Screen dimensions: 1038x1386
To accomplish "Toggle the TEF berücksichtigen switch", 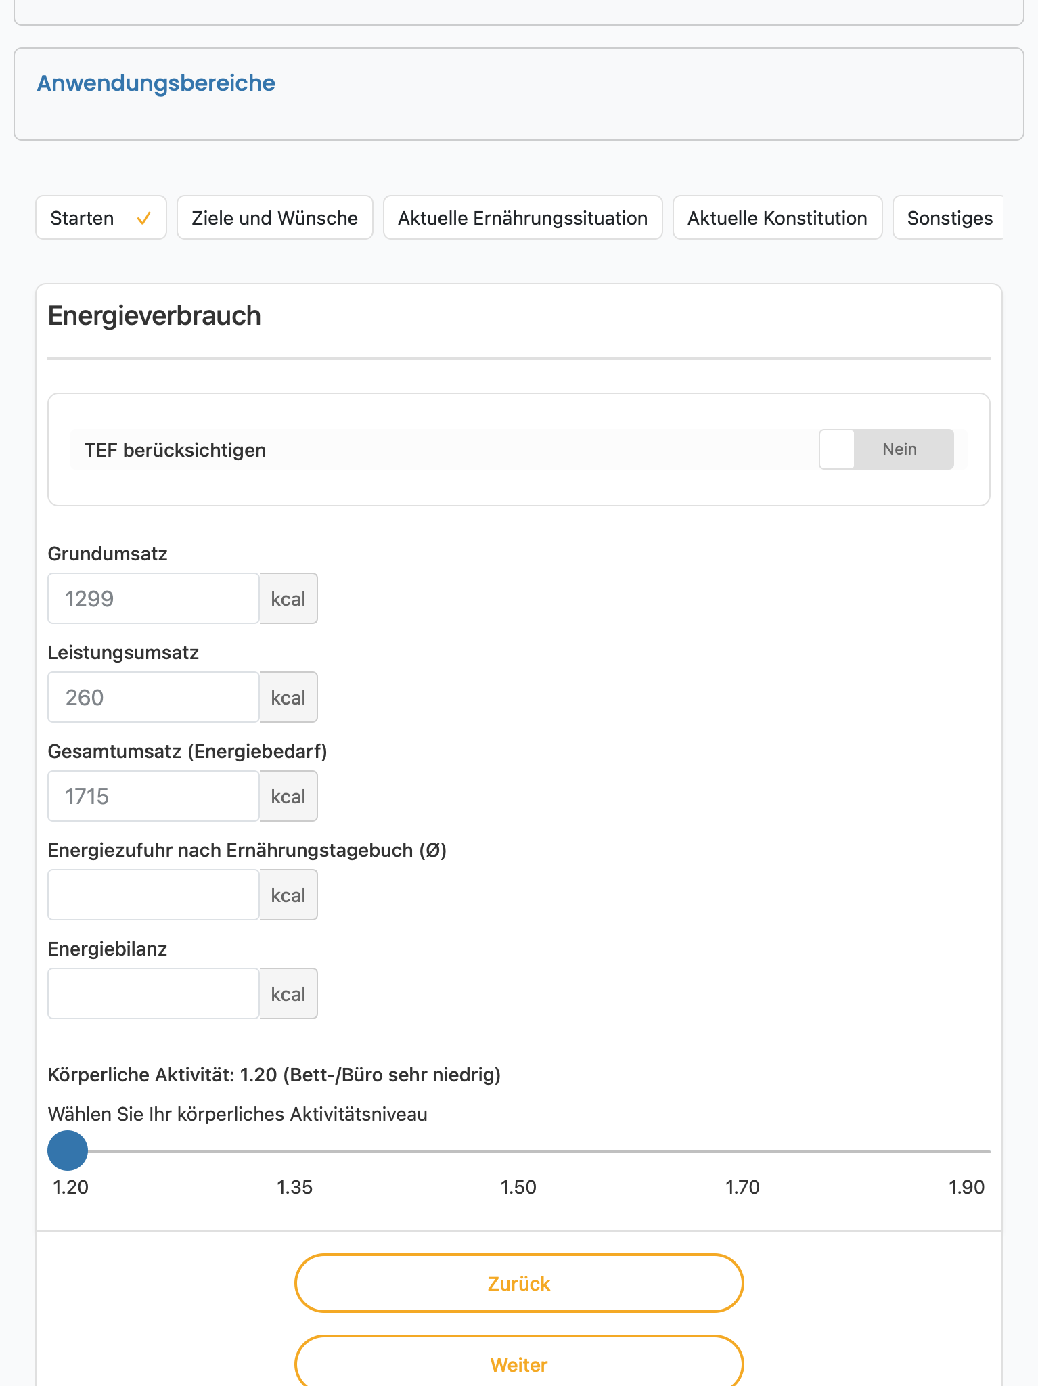I will pos(886,449).
